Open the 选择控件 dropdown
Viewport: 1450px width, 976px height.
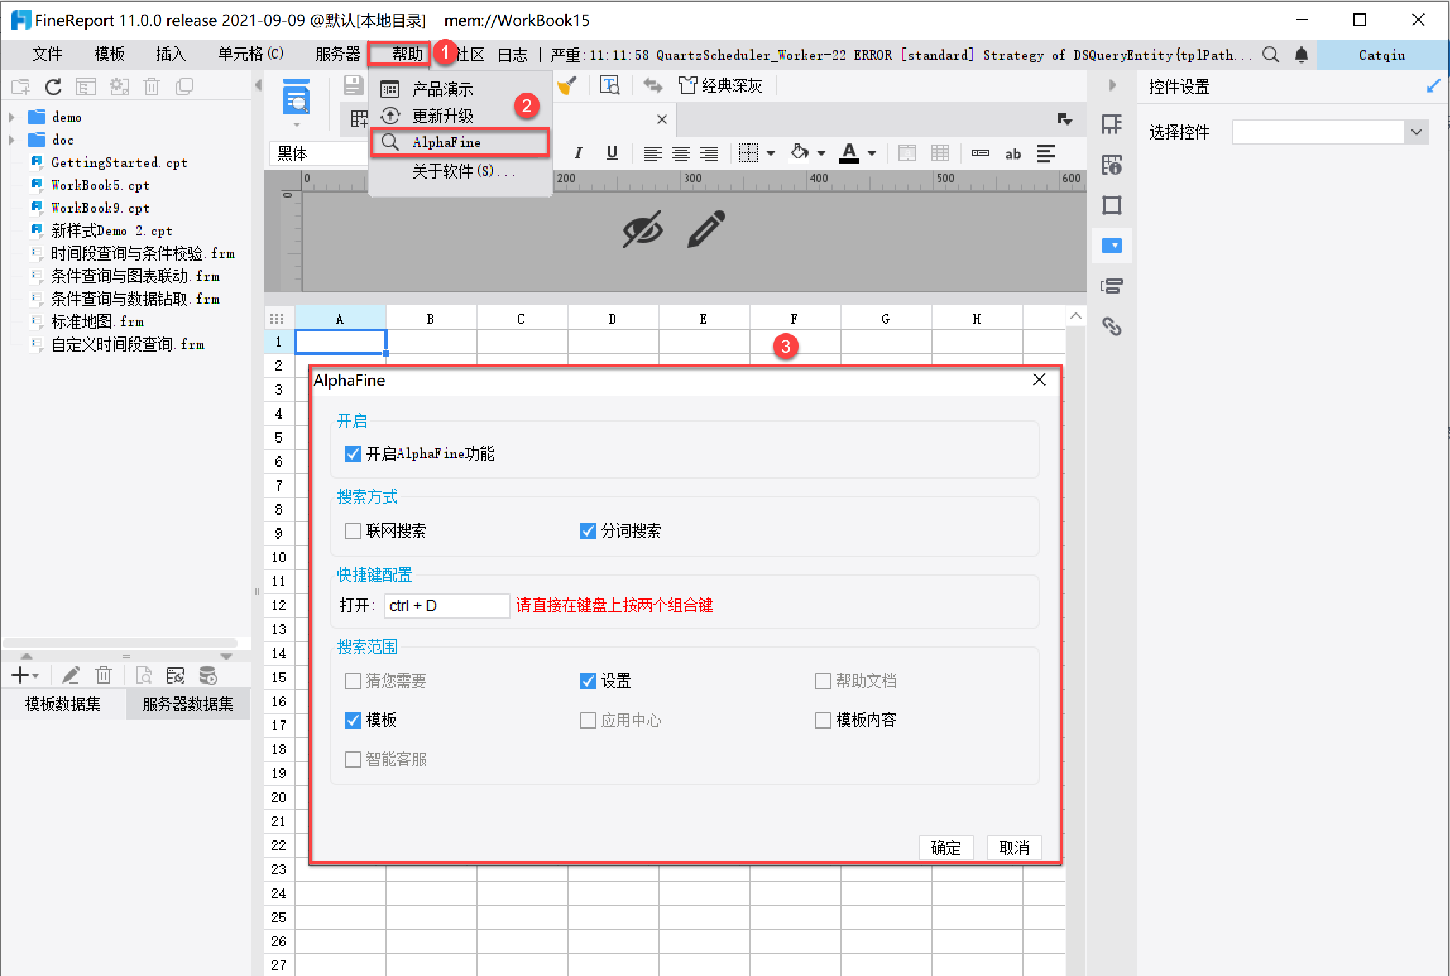pyautogui.click(x=1416, y=132)
